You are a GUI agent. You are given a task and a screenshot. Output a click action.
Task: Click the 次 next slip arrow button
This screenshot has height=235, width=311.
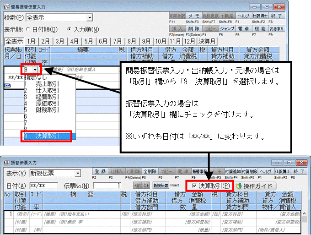point(146,186)
